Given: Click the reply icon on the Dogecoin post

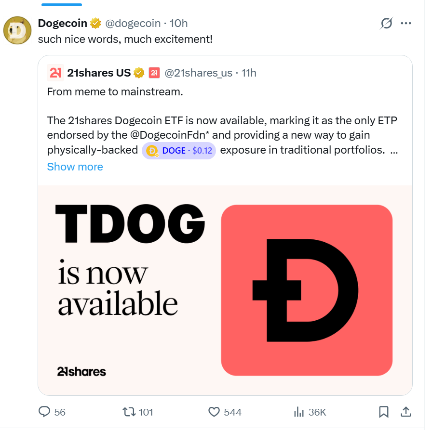Looking at the screenshot, I should pyautogui.click(x=45, y=412).
